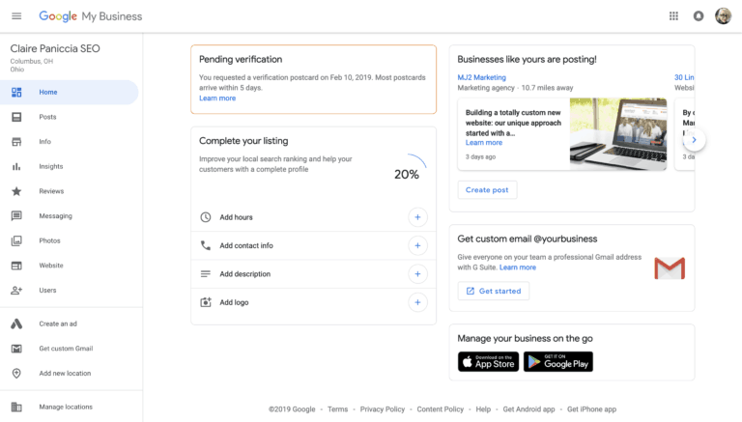This screenshot has height=422, width=742.
Task: Click the Google Ads logo icon
Action: pyautogui.click(x=16, y=324)
